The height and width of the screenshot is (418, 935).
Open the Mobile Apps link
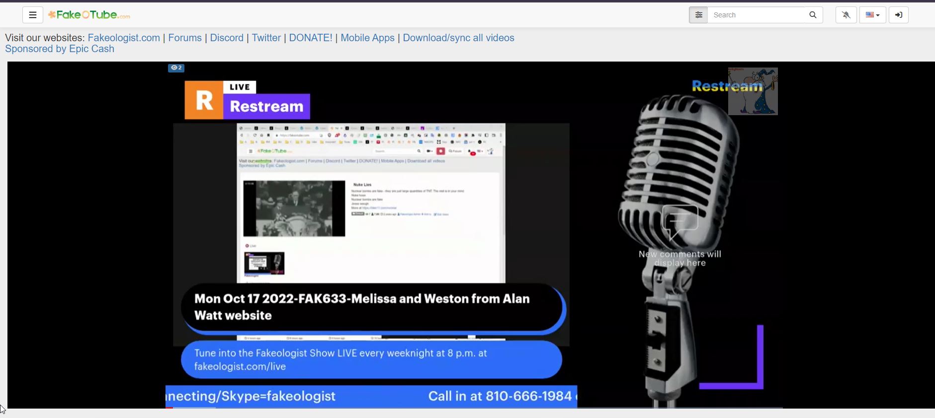(x=367, y=38)
